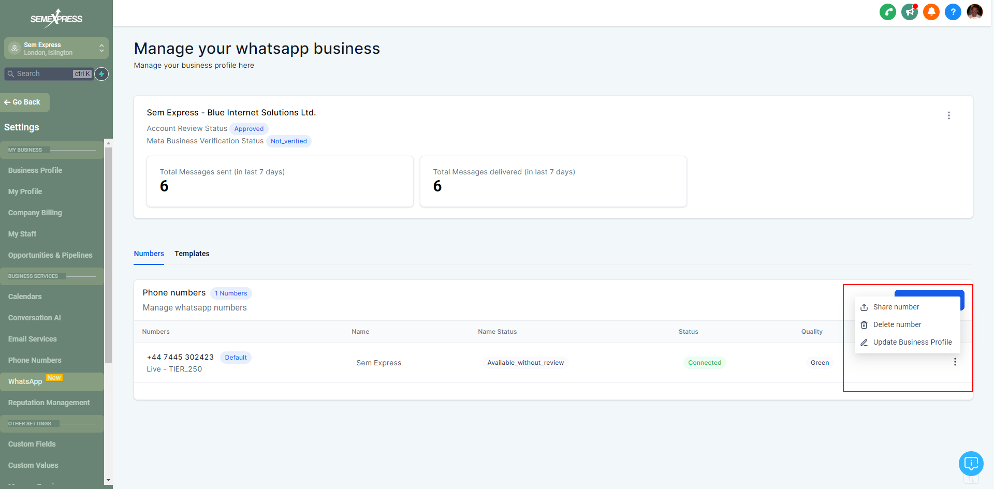Open Calendars settings

point(25,297)
